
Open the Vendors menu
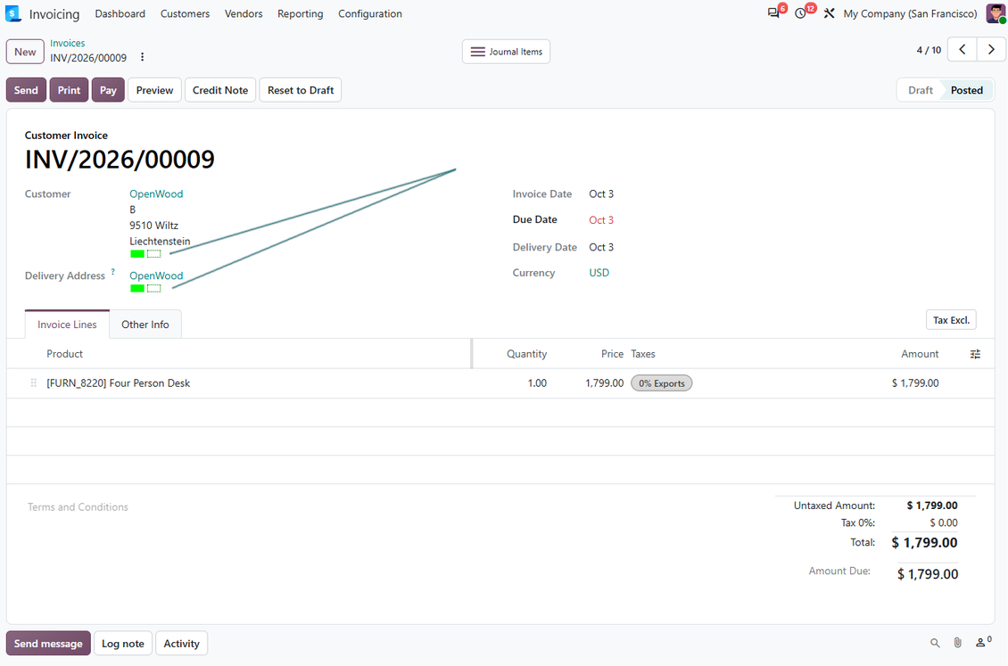click(244, 13)
